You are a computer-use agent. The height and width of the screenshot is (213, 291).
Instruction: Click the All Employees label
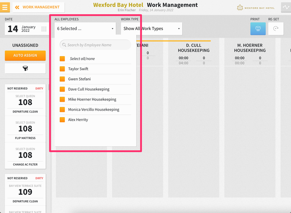pos(66,19)
